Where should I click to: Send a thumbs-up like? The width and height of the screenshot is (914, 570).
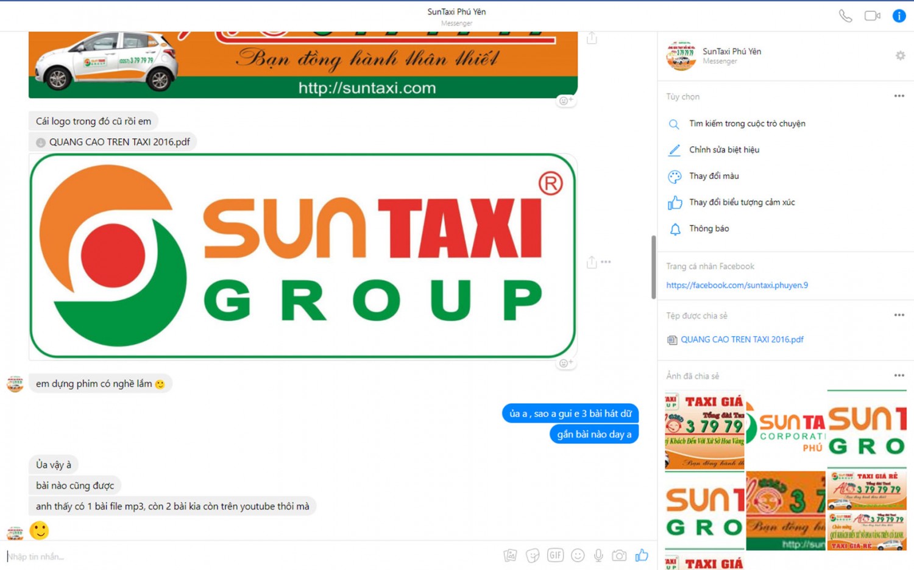click(x=642, y=555)
